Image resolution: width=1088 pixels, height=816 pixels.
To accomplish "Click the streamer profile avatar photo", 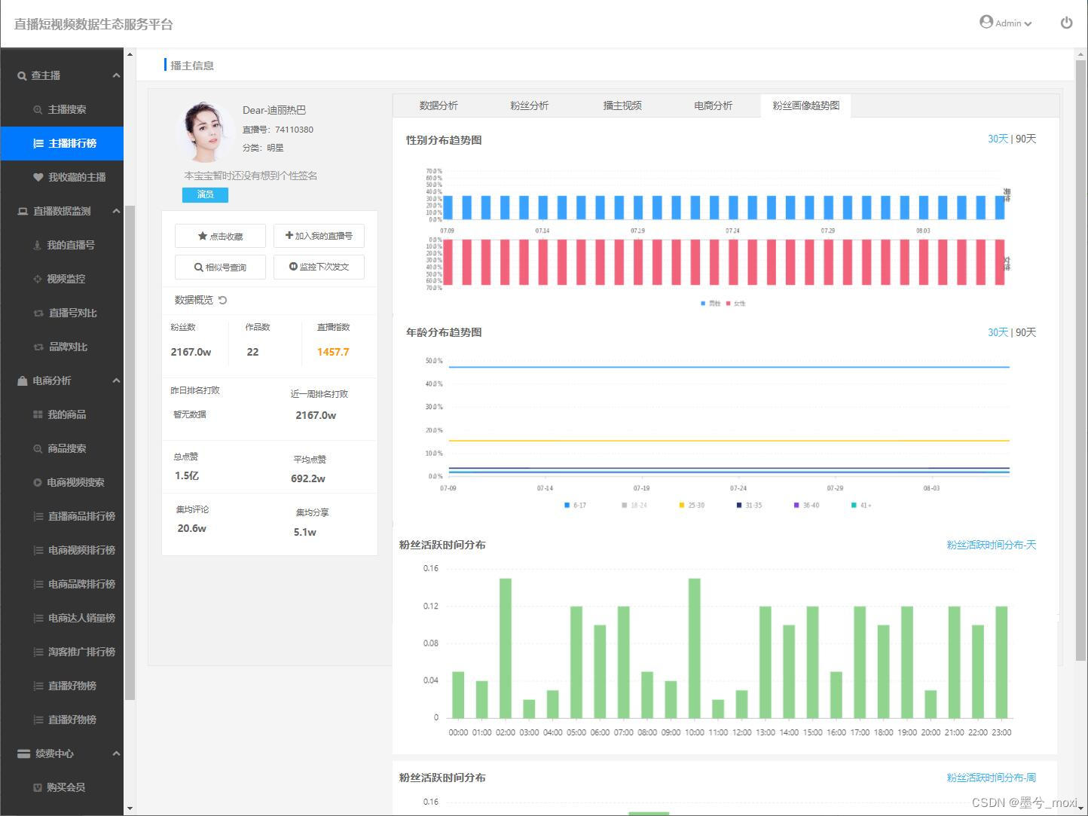I will (204, 133).
